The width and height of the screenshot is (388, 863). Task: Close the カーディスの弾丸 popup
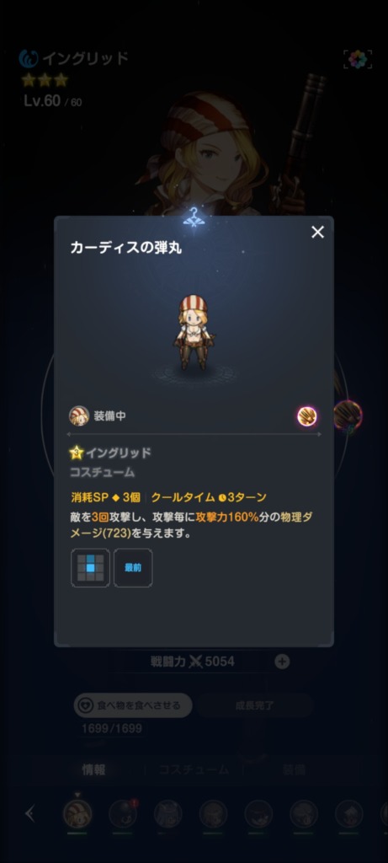point(317,233)
